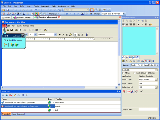Close the Try It bubble with X
This screenshot has height=120, width=160.
coord(23,36)
